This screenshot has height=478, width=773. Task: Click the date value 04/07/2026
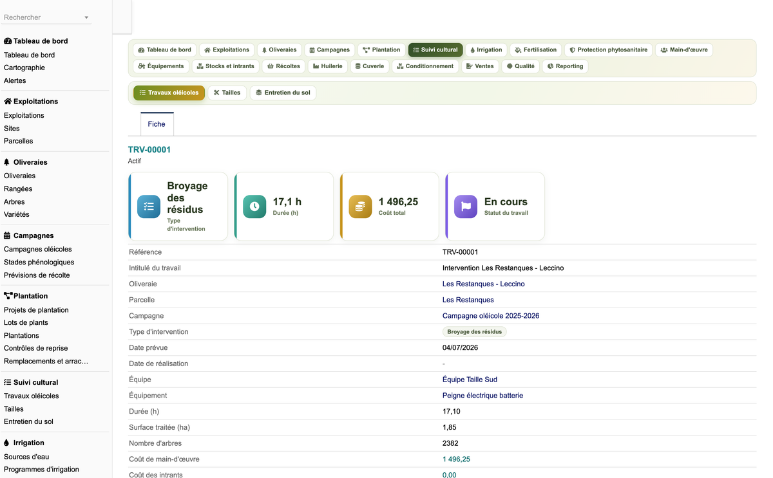(x=460, y=348)
